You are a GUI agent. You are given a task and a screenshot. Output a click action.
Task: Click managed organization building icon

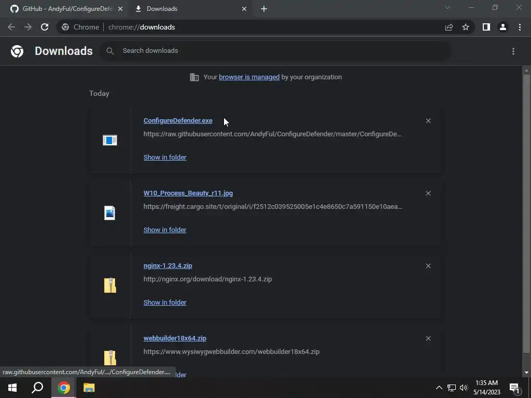[194, 77]
